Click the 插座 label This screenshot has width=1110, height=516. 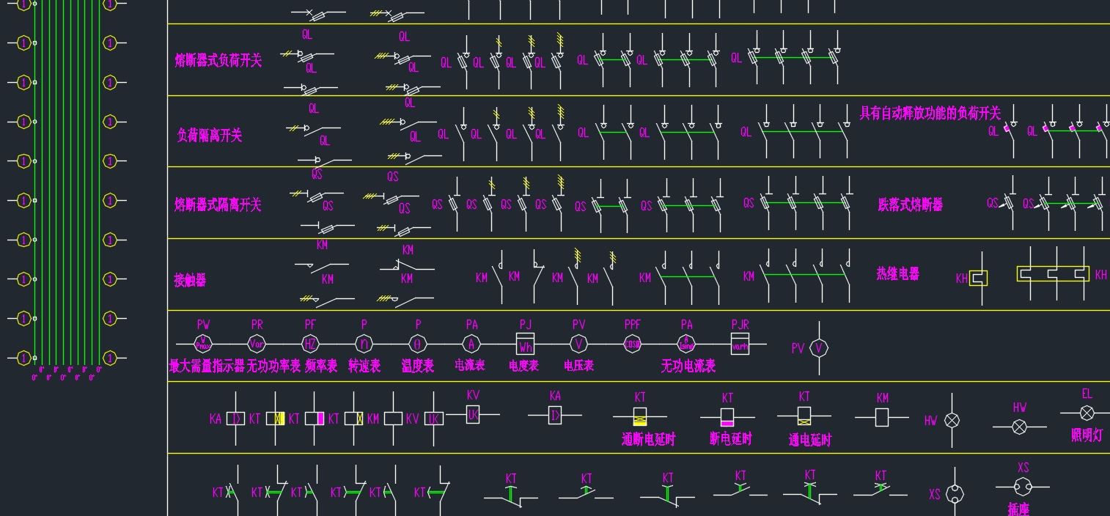pyautogui.click(x=1018, y=509)
